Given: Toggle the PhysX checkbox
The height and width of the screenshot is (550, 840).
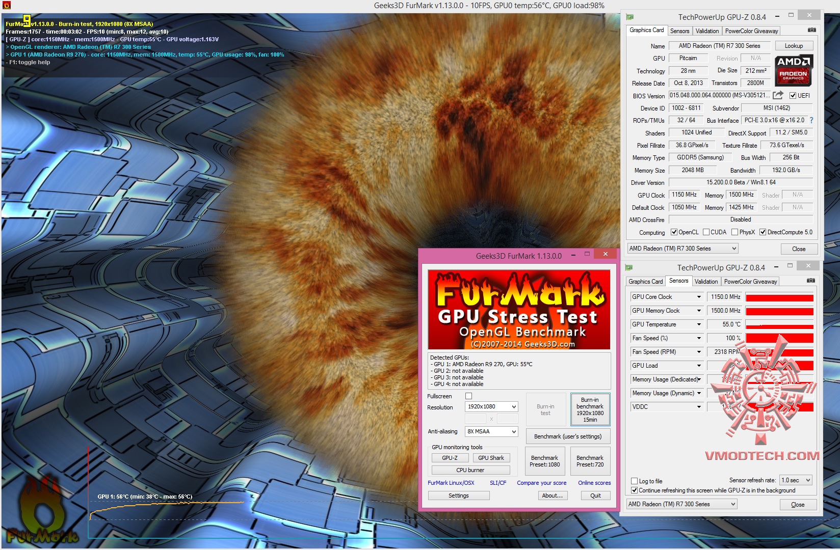Looking at the screenshot, I should 734,232.
